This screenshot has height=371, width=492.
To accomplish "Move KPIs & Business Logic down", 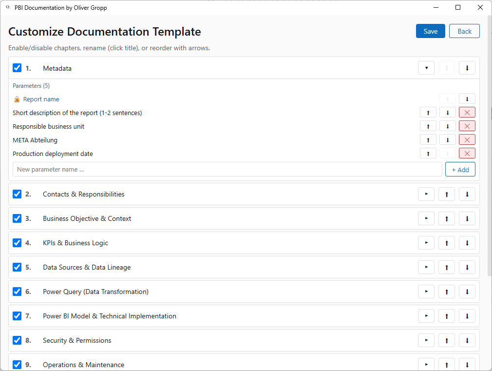I will (467, 243).
